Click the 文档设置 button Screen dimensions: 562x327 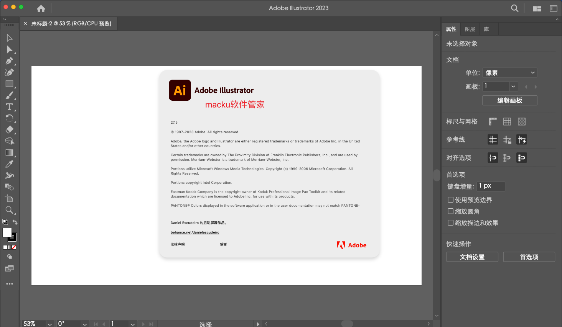pos(472,257)
